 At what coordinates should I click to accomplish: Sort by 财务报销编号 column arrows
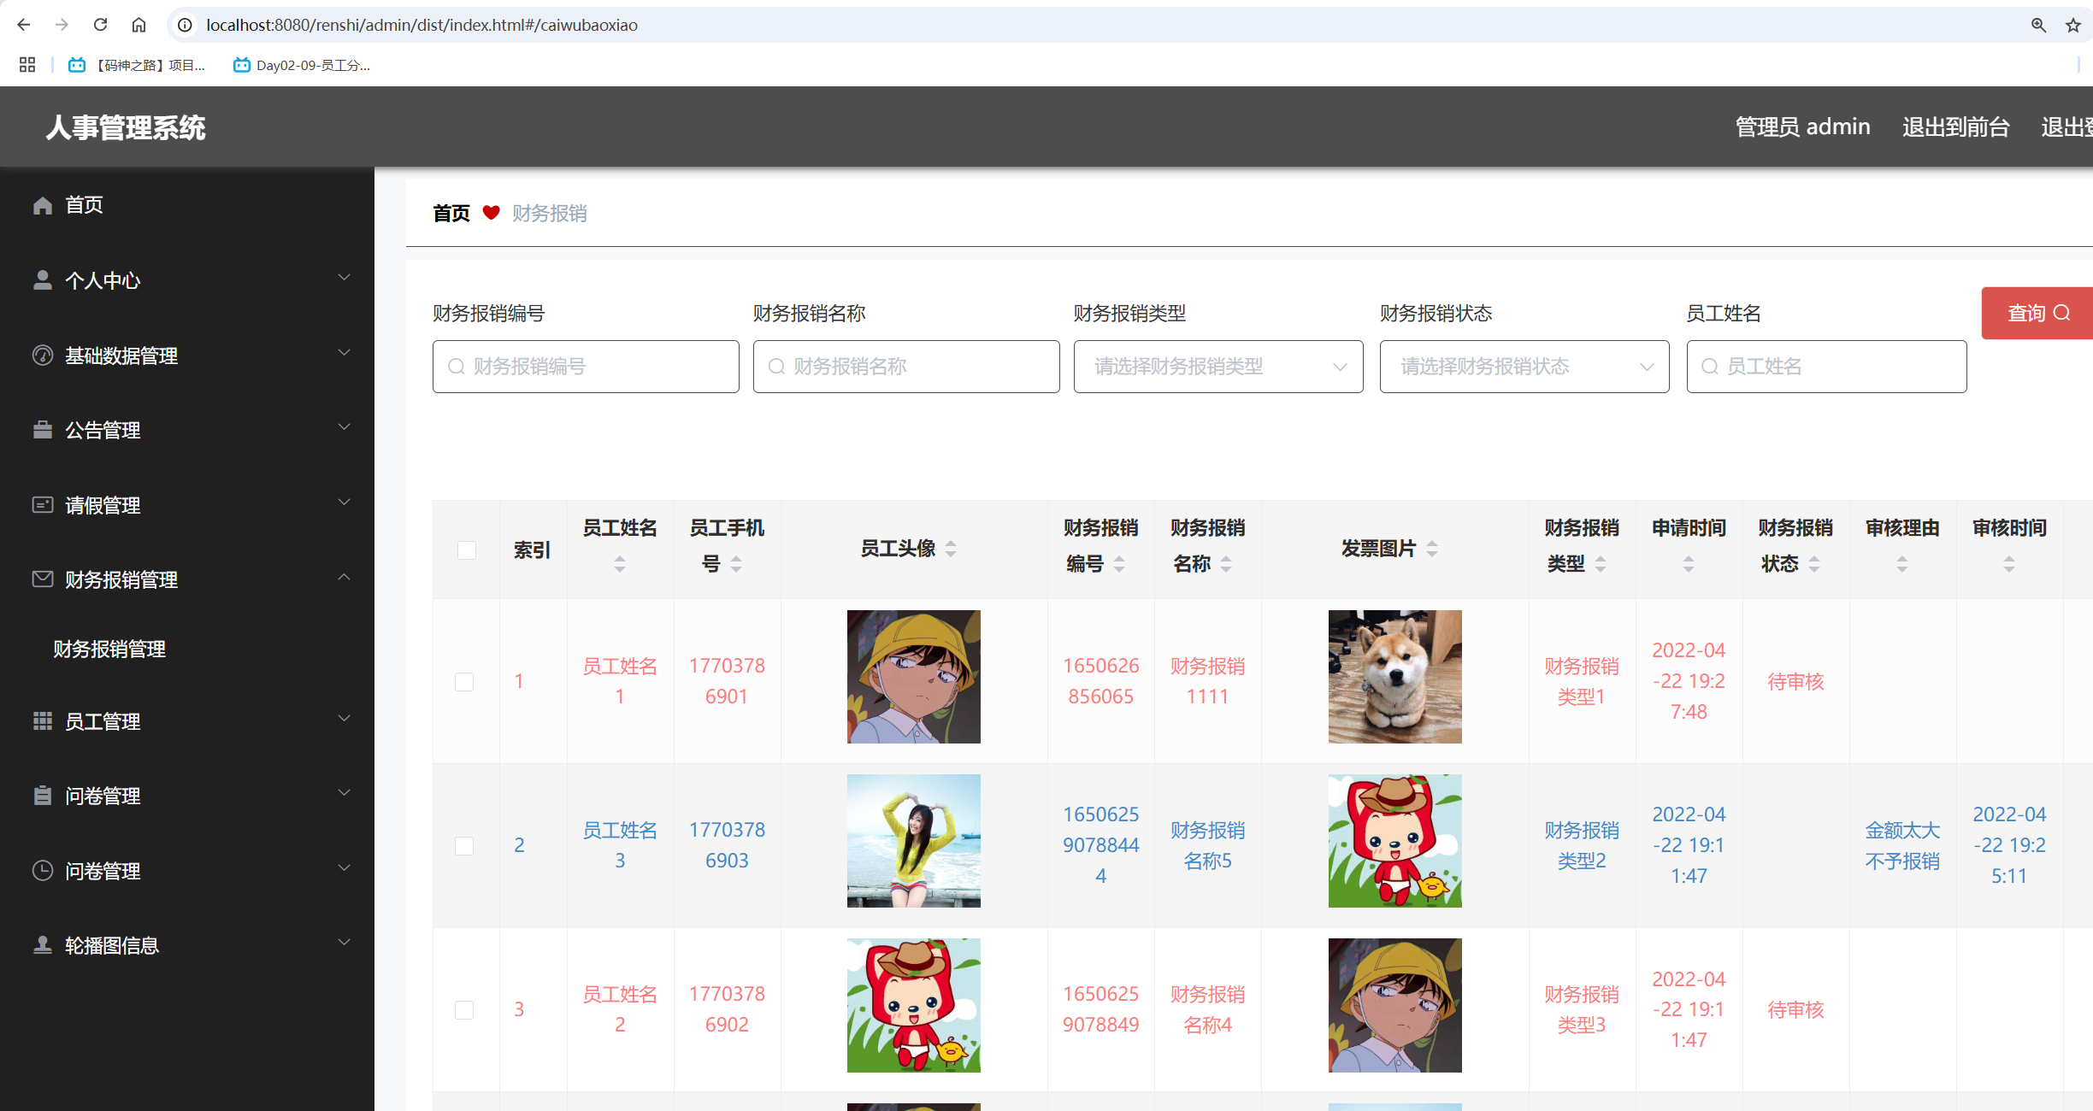point(1119,564)
